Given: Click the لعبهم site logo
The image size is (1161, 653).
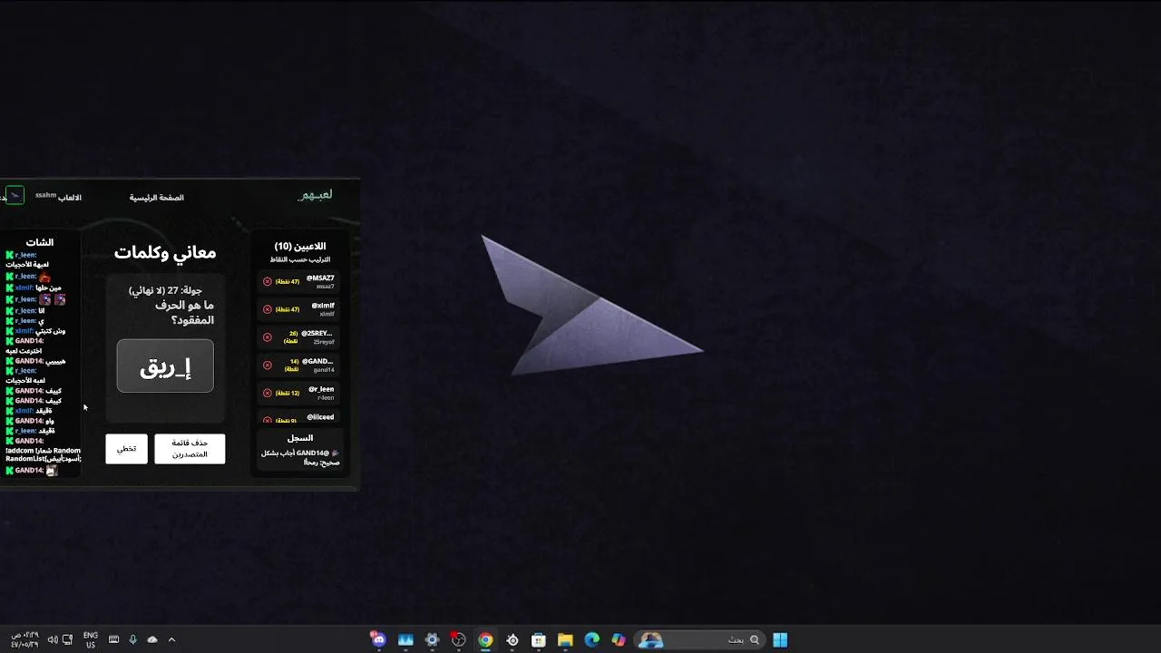Looking at the screenshot, I should click(x=316, y=195).
